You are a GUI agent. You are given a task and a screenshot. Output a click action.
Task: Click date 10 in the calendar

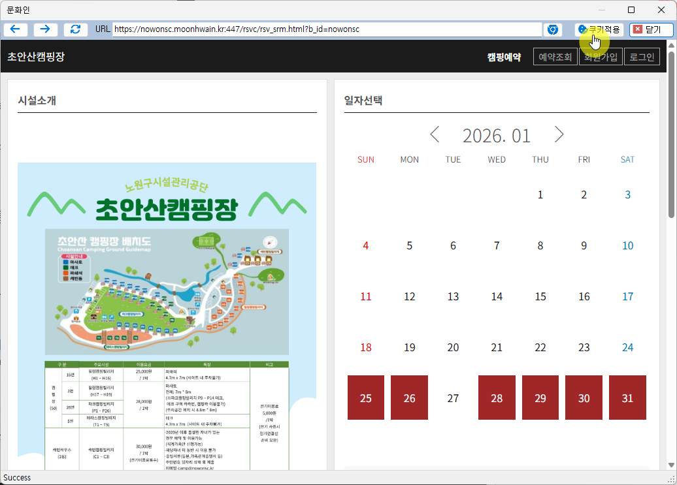click(627, 245)
